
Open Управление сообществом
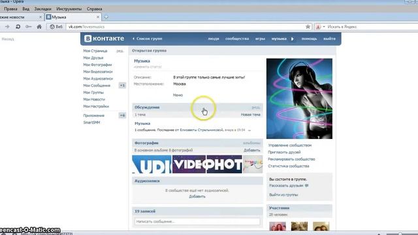[x=290, y=145]
